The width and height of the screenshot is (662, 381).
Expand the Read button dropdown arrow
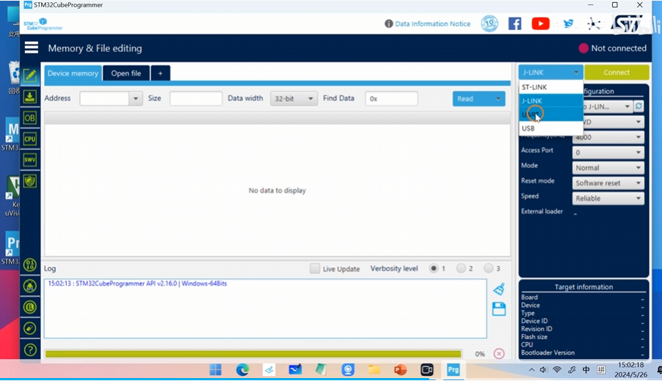point(498,99)
